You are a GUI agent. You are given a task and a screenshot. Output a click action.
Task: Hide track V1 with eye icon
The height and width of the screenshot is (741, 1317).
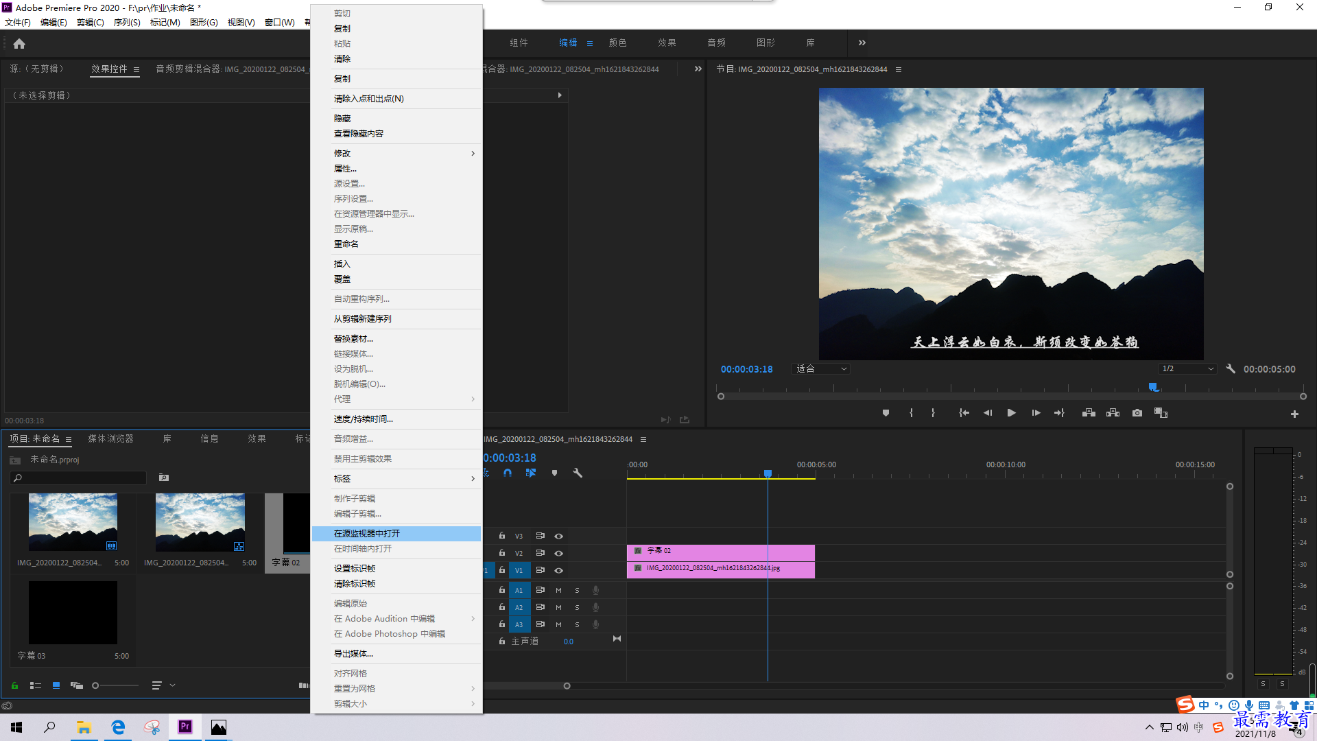click(559, 570)
